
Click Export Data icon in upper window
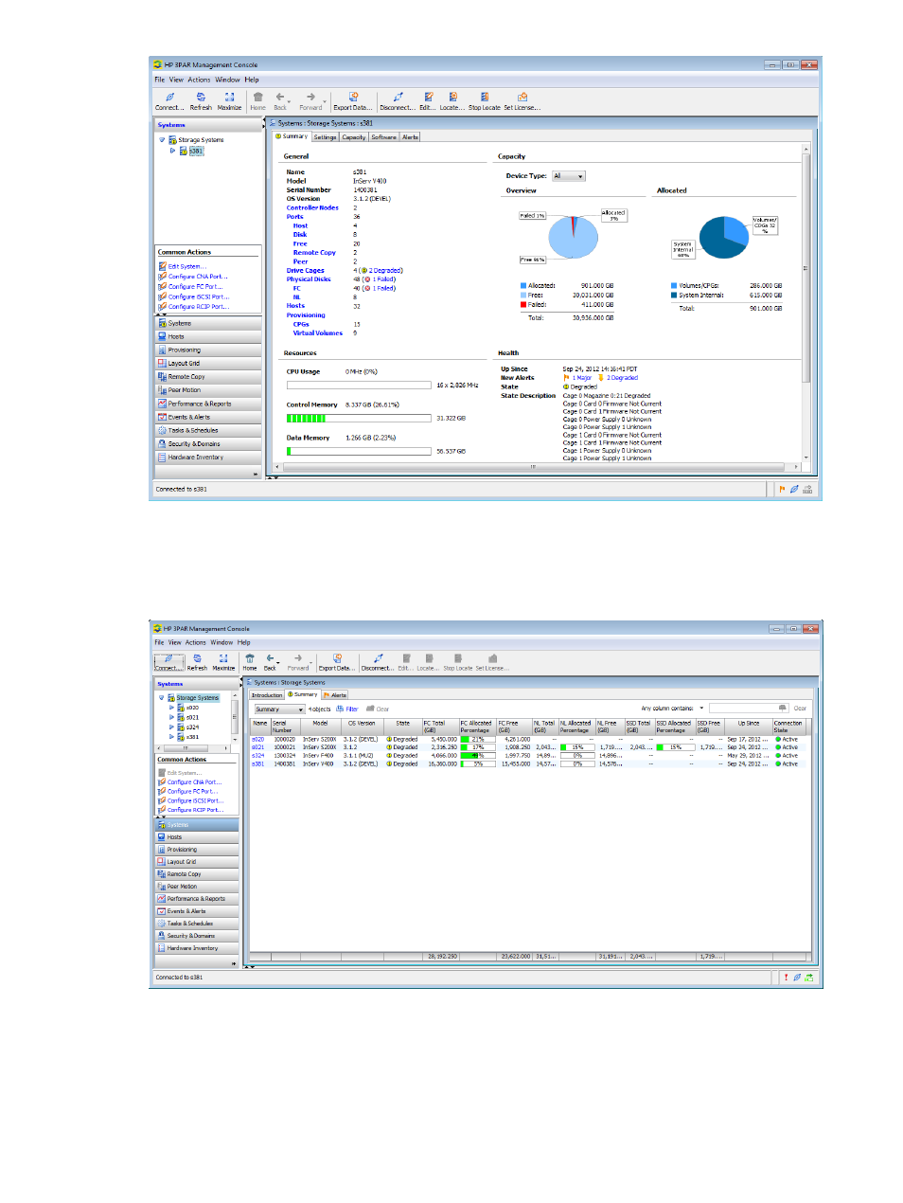coord(353,97)
